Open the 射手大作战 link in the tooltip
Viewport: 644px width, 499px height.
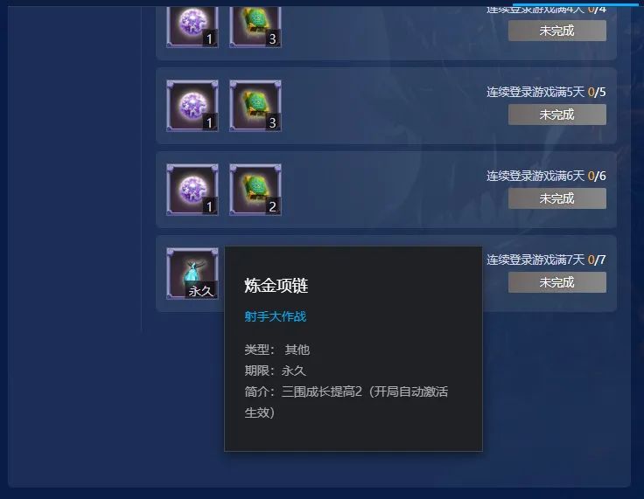pyautogui.click(x=275, y=316)
